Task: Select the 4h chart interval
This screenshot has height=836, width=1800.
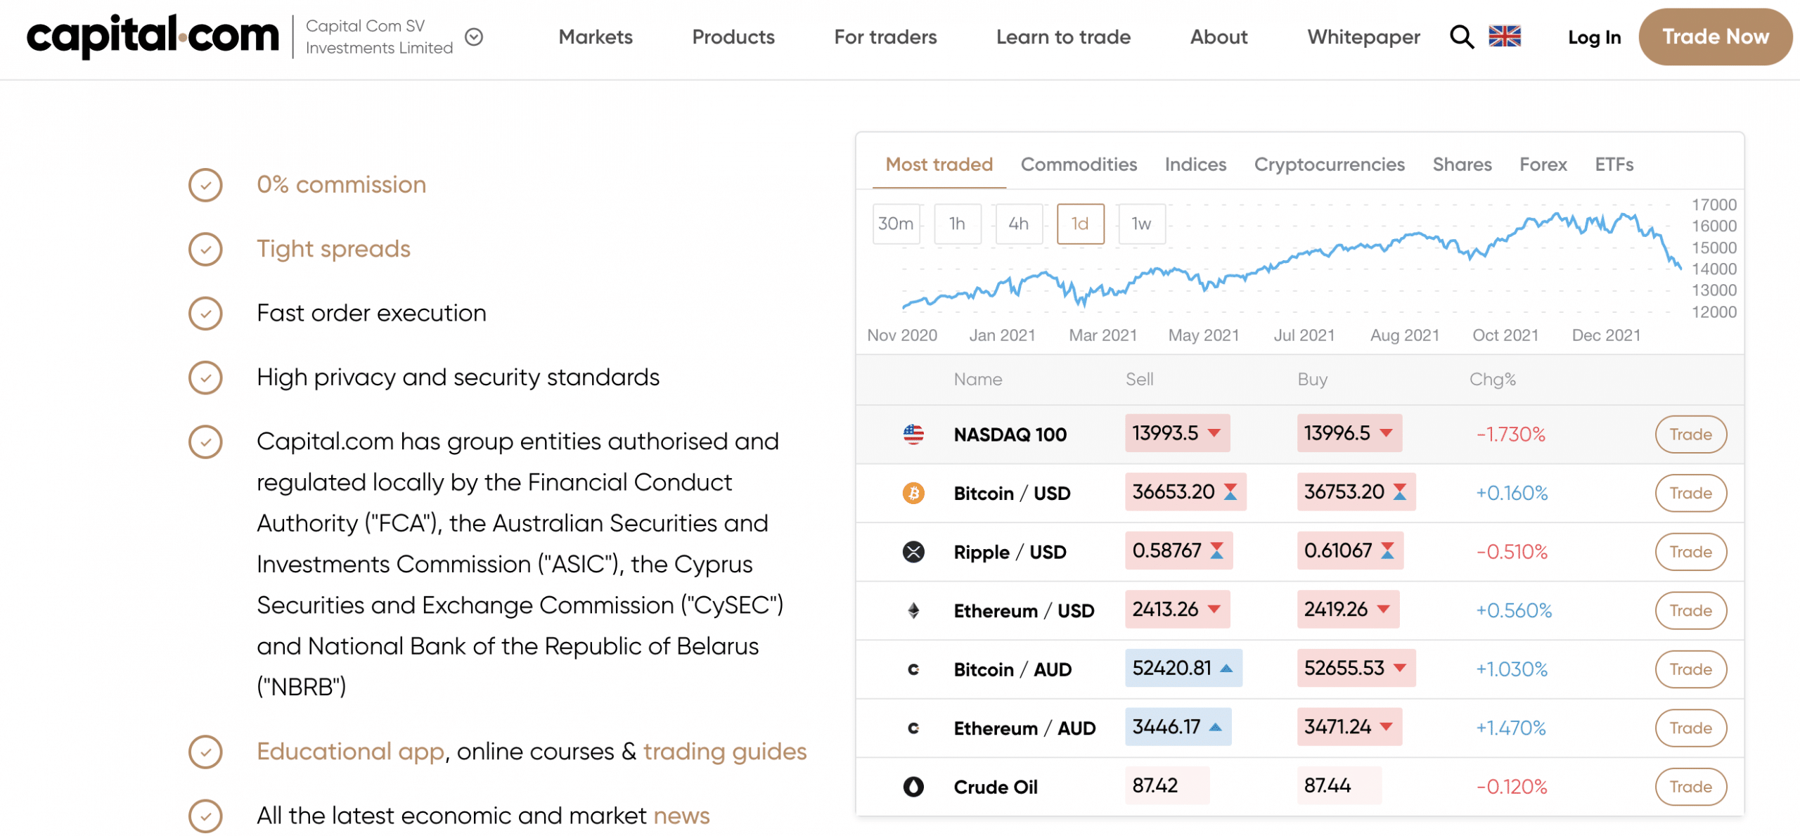Action: click(1018, 224)
